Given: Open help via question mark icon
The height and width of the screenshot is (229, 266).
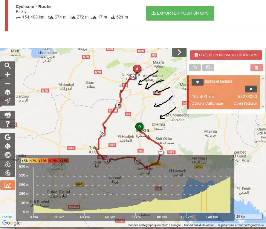Looking at the screenshot, I should 8,124.
